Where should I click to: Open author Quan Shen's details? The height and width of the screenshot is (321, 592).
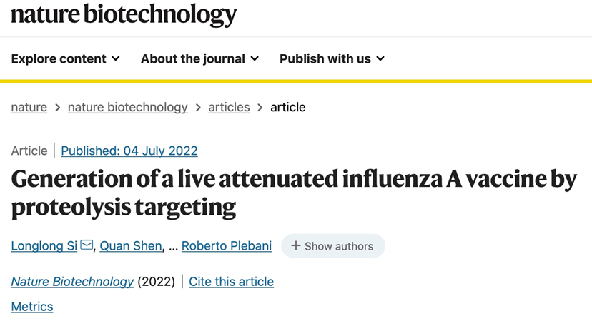131,245
